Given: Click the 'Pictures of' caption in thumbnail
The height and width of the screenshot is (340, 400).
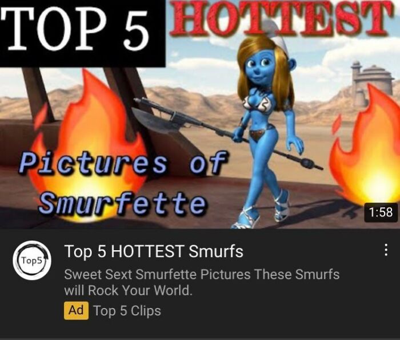Looking at the screenshot, I should [x=122, y=163].
